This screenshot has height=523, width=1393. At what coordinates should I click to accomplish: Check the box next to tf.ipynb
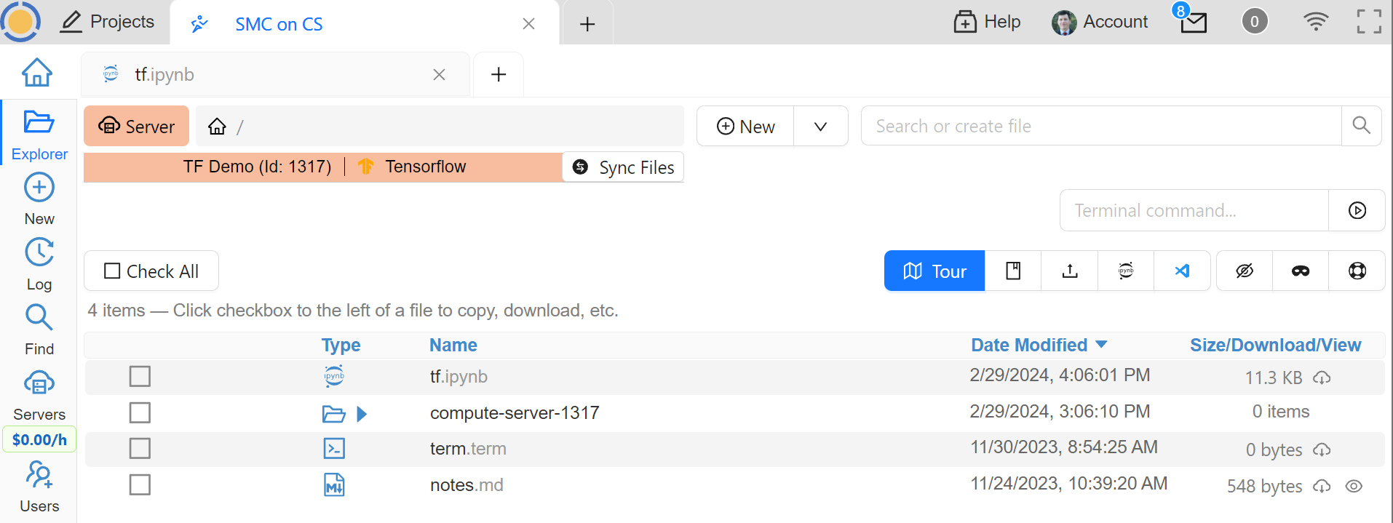tap(140, 377)
